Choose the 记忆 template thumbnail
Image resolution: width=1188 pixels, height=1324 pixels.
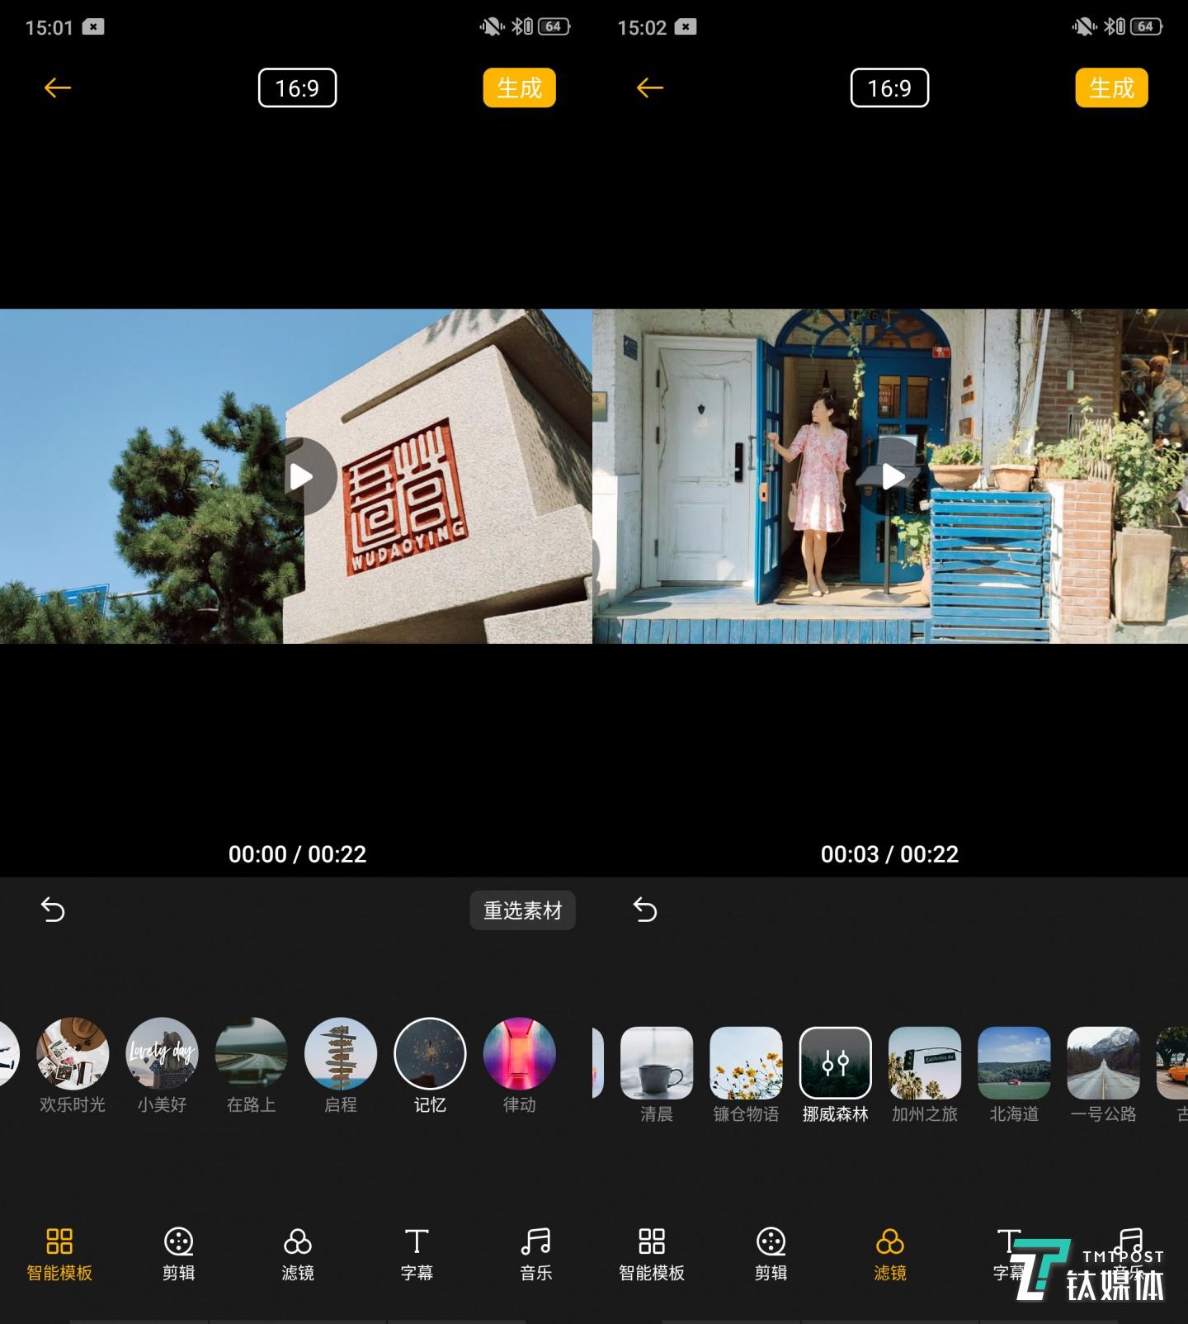430,1054
